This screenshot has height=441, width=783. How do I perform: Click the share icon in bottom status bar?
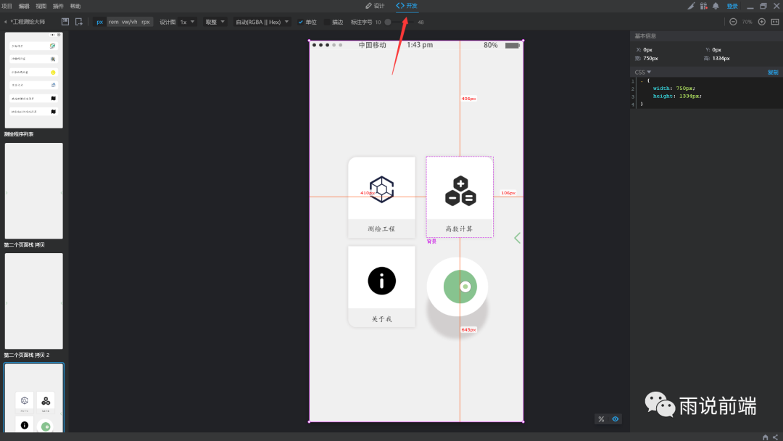pos(776,437)
